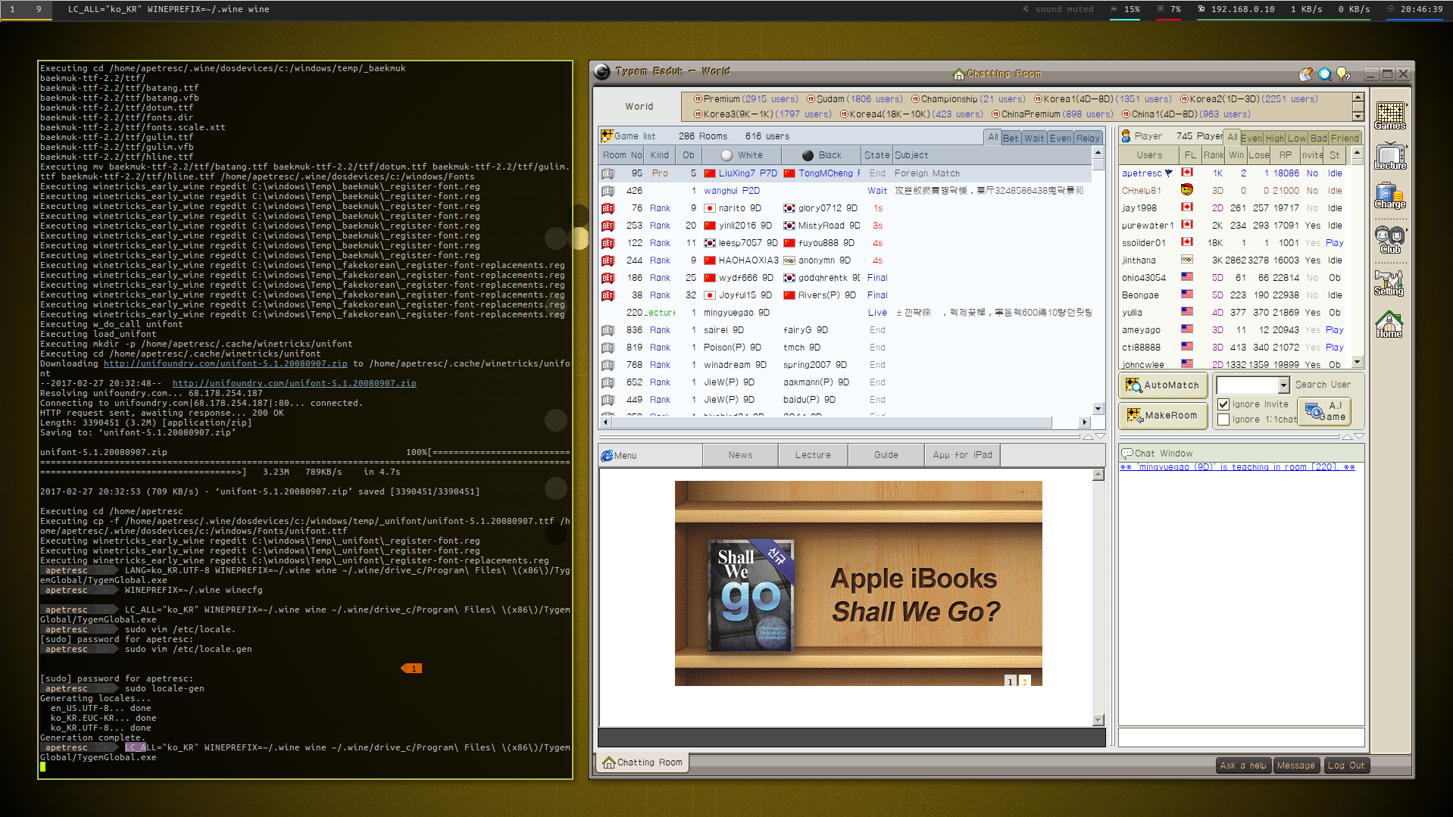This screenshot has height=817, width=1453.
Task: Enable the Ignore 1:1chat checkbox
Action: [x=1223, y=419]
